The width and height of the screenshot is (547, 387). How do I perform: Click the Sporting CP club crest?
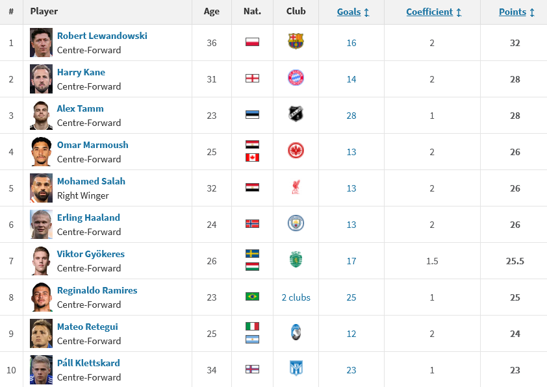[296, 260]
